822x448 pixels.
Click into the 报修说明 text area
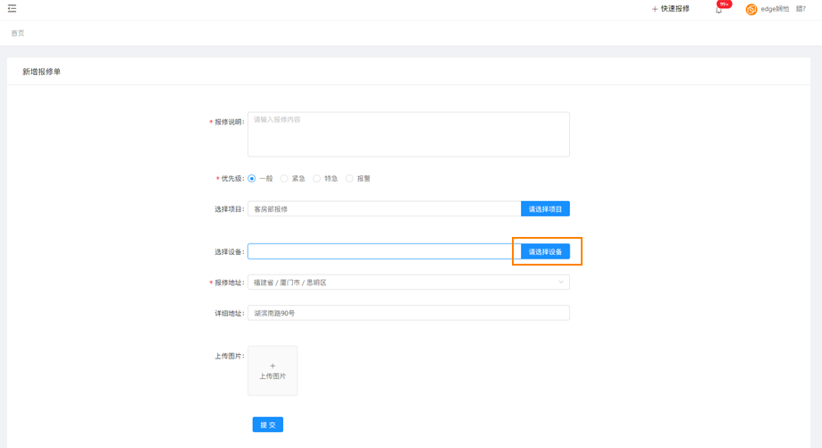tap(408, 134)
